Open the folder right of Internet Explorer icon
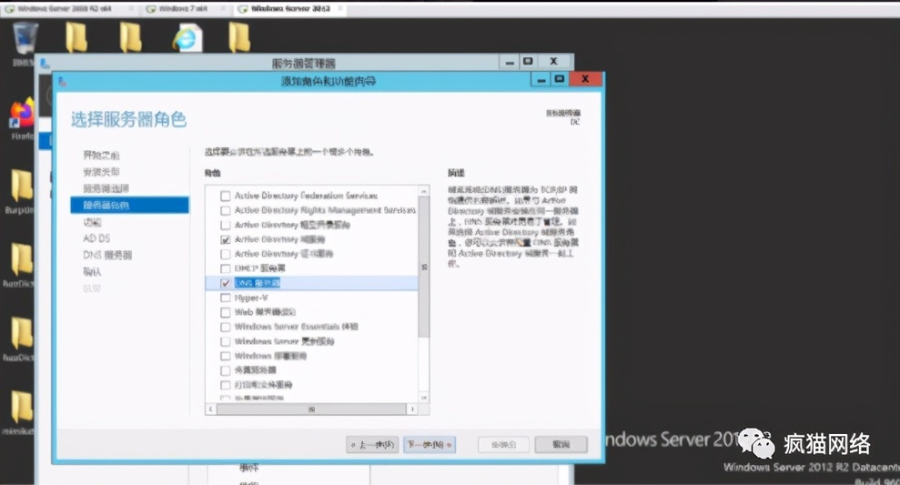This screenshot has height=485, width=900. pos(238,37)
